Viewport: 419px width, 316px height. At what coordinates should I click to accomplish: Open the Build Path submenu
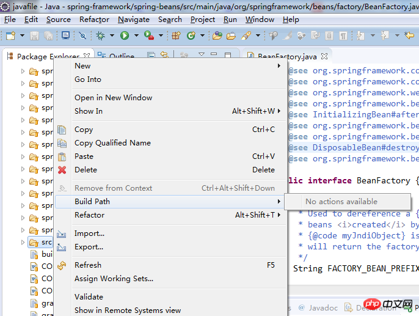tap(171, 201)
